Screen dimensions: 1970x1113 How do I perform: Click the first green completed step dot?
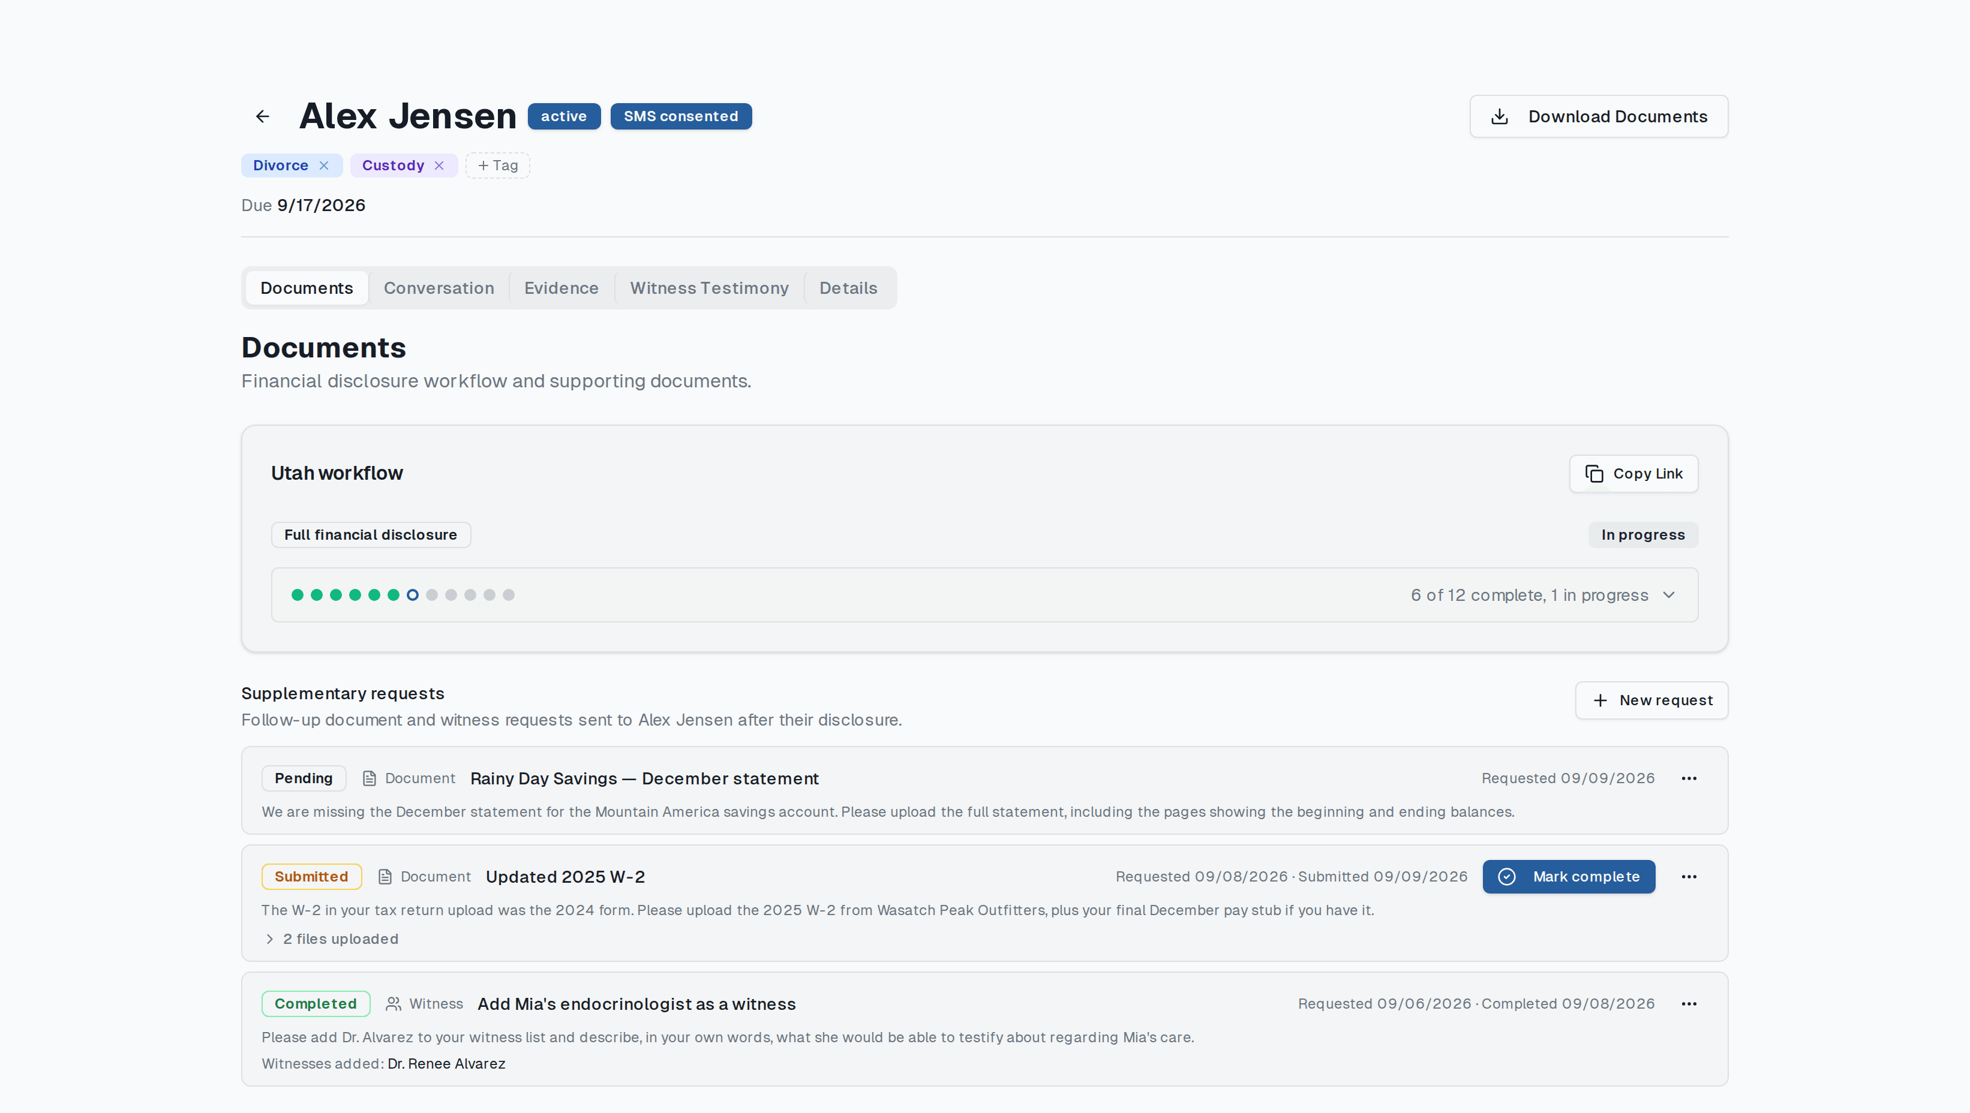(x=298, y=595)
